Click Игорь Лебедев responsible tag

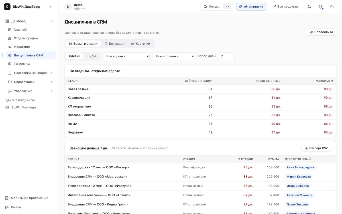click(x=298, y=186)
